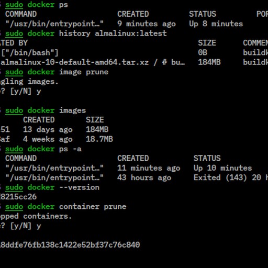Select the 'image prune' command text
The image size is (268, 268).
pyautogui.click(x=84, y=72)
